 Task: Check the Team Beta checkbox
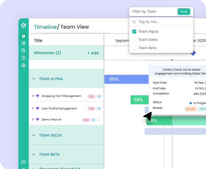134,48
